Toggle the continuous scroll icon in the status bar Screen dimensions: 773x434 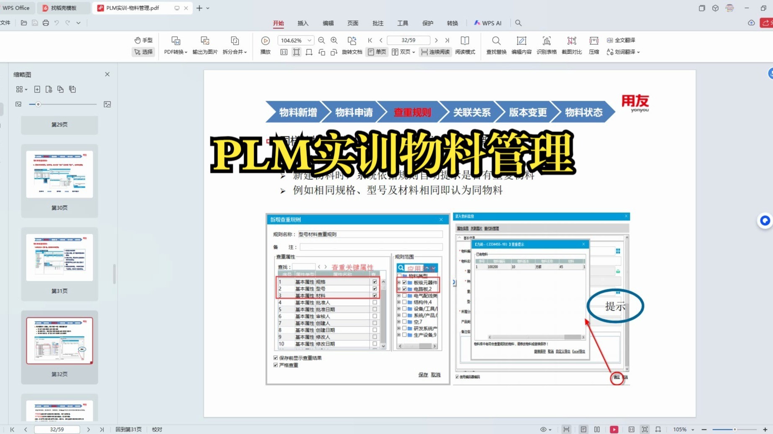566,429
